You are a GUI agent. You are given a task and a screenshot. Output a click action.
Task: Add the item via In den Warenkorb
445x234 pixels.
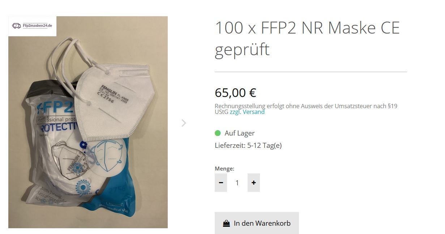(257, 223)
